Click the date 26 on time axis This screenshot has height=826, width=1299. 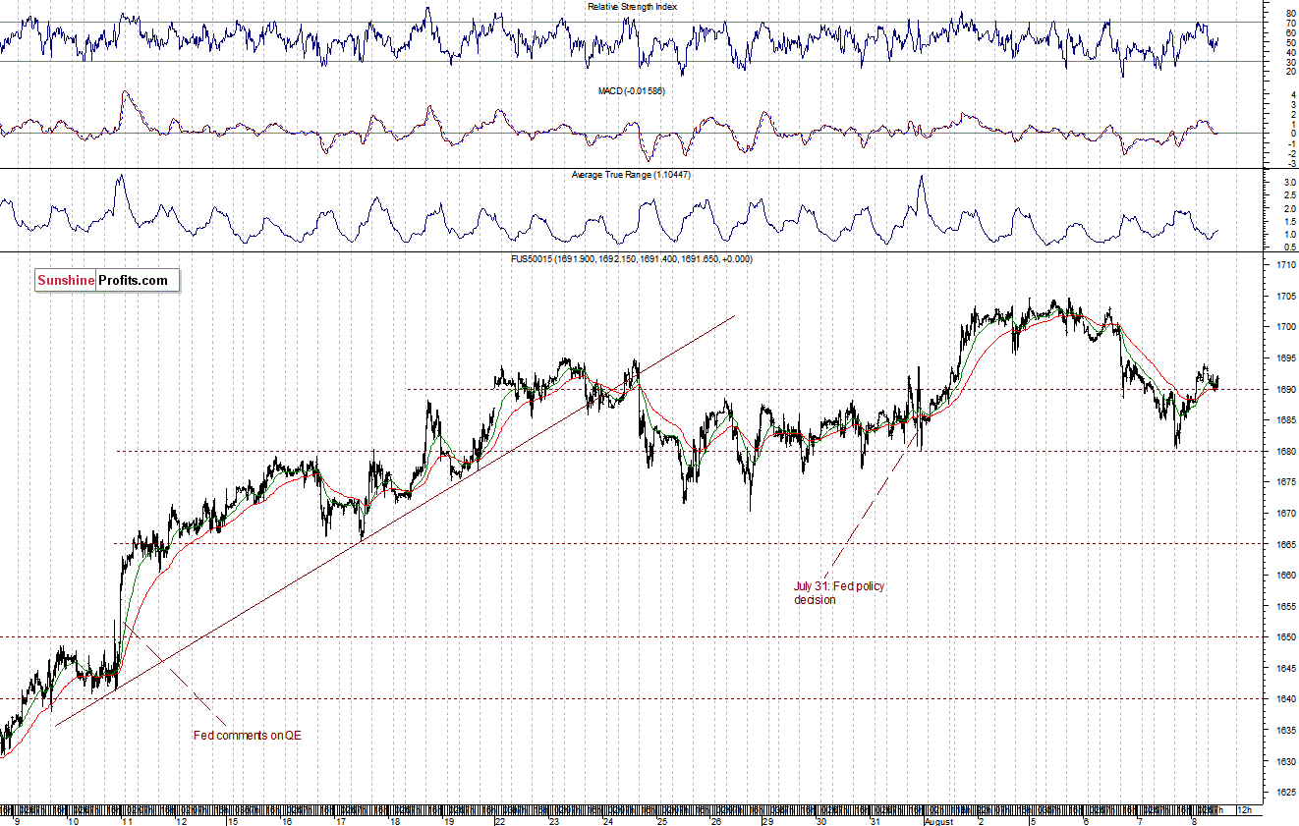[715, 820]
